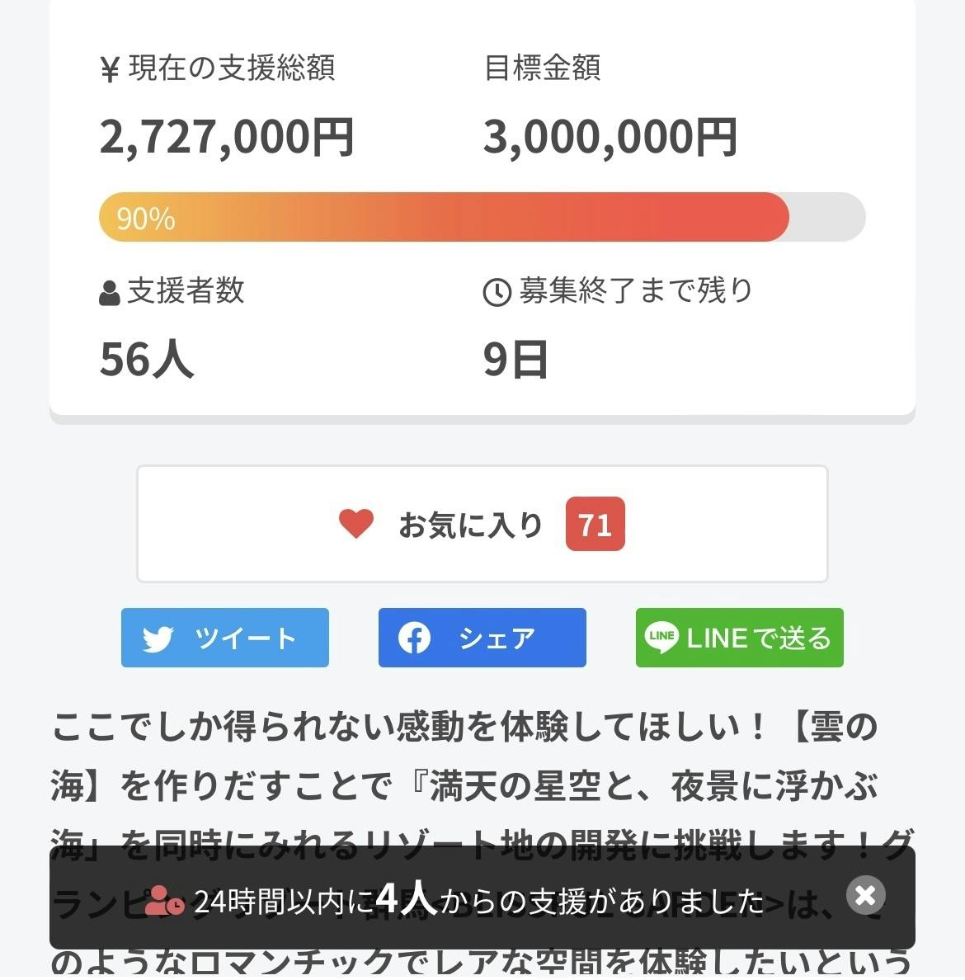Screen dimensions: 965x980
Task: Click the 2,727,000円 current support amount
Action: click(227, 137)
